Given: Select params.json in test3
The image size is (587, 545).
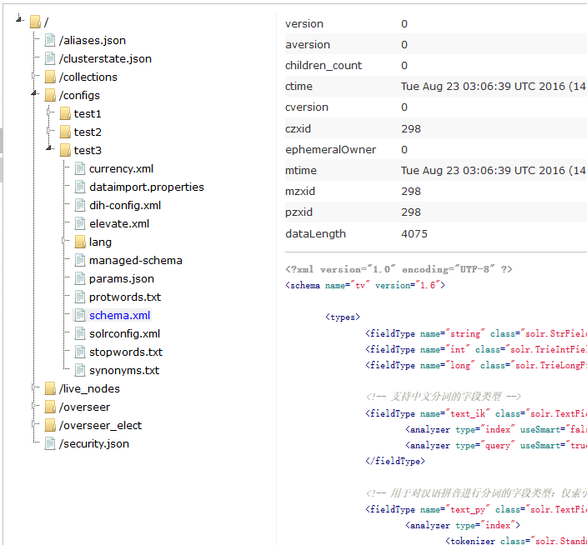Looking at the screenshot, I should coord(122,278).
